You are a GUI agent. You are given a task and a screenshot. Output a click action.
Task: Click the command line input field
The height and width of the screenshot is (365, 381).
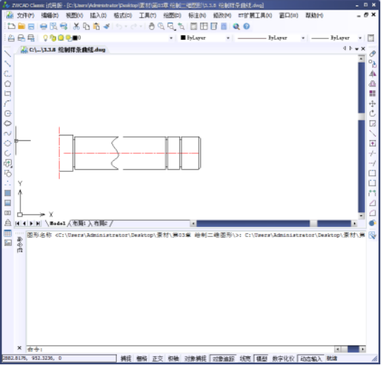click(179, 349)
